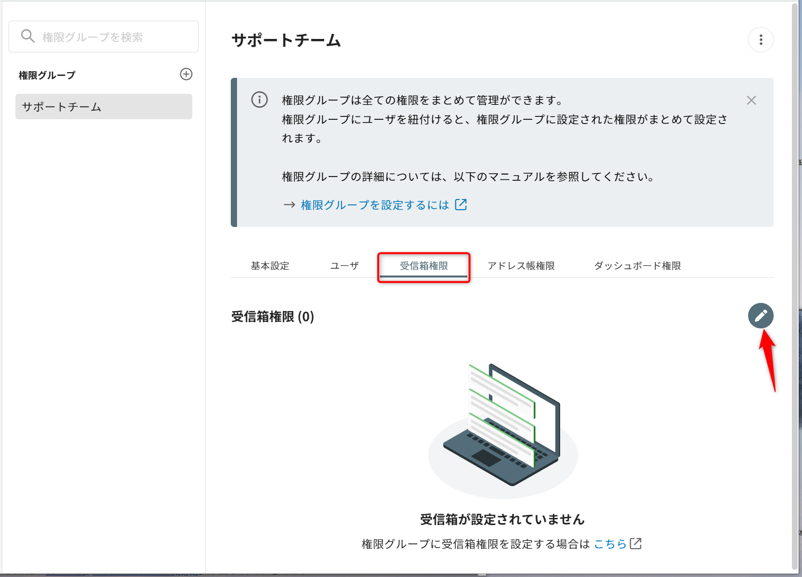
Task: Select the 受信箱権限 tab
Action: (424, 266)
